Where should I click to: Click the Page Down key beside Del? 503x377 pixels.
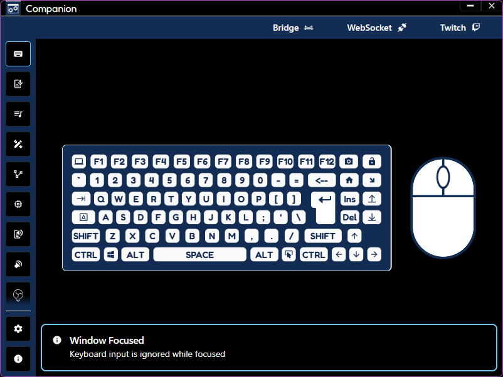click(372, 217)
